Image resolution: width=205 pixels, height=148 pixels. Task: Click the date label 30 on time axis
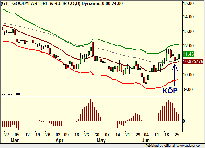click(97, 135)
